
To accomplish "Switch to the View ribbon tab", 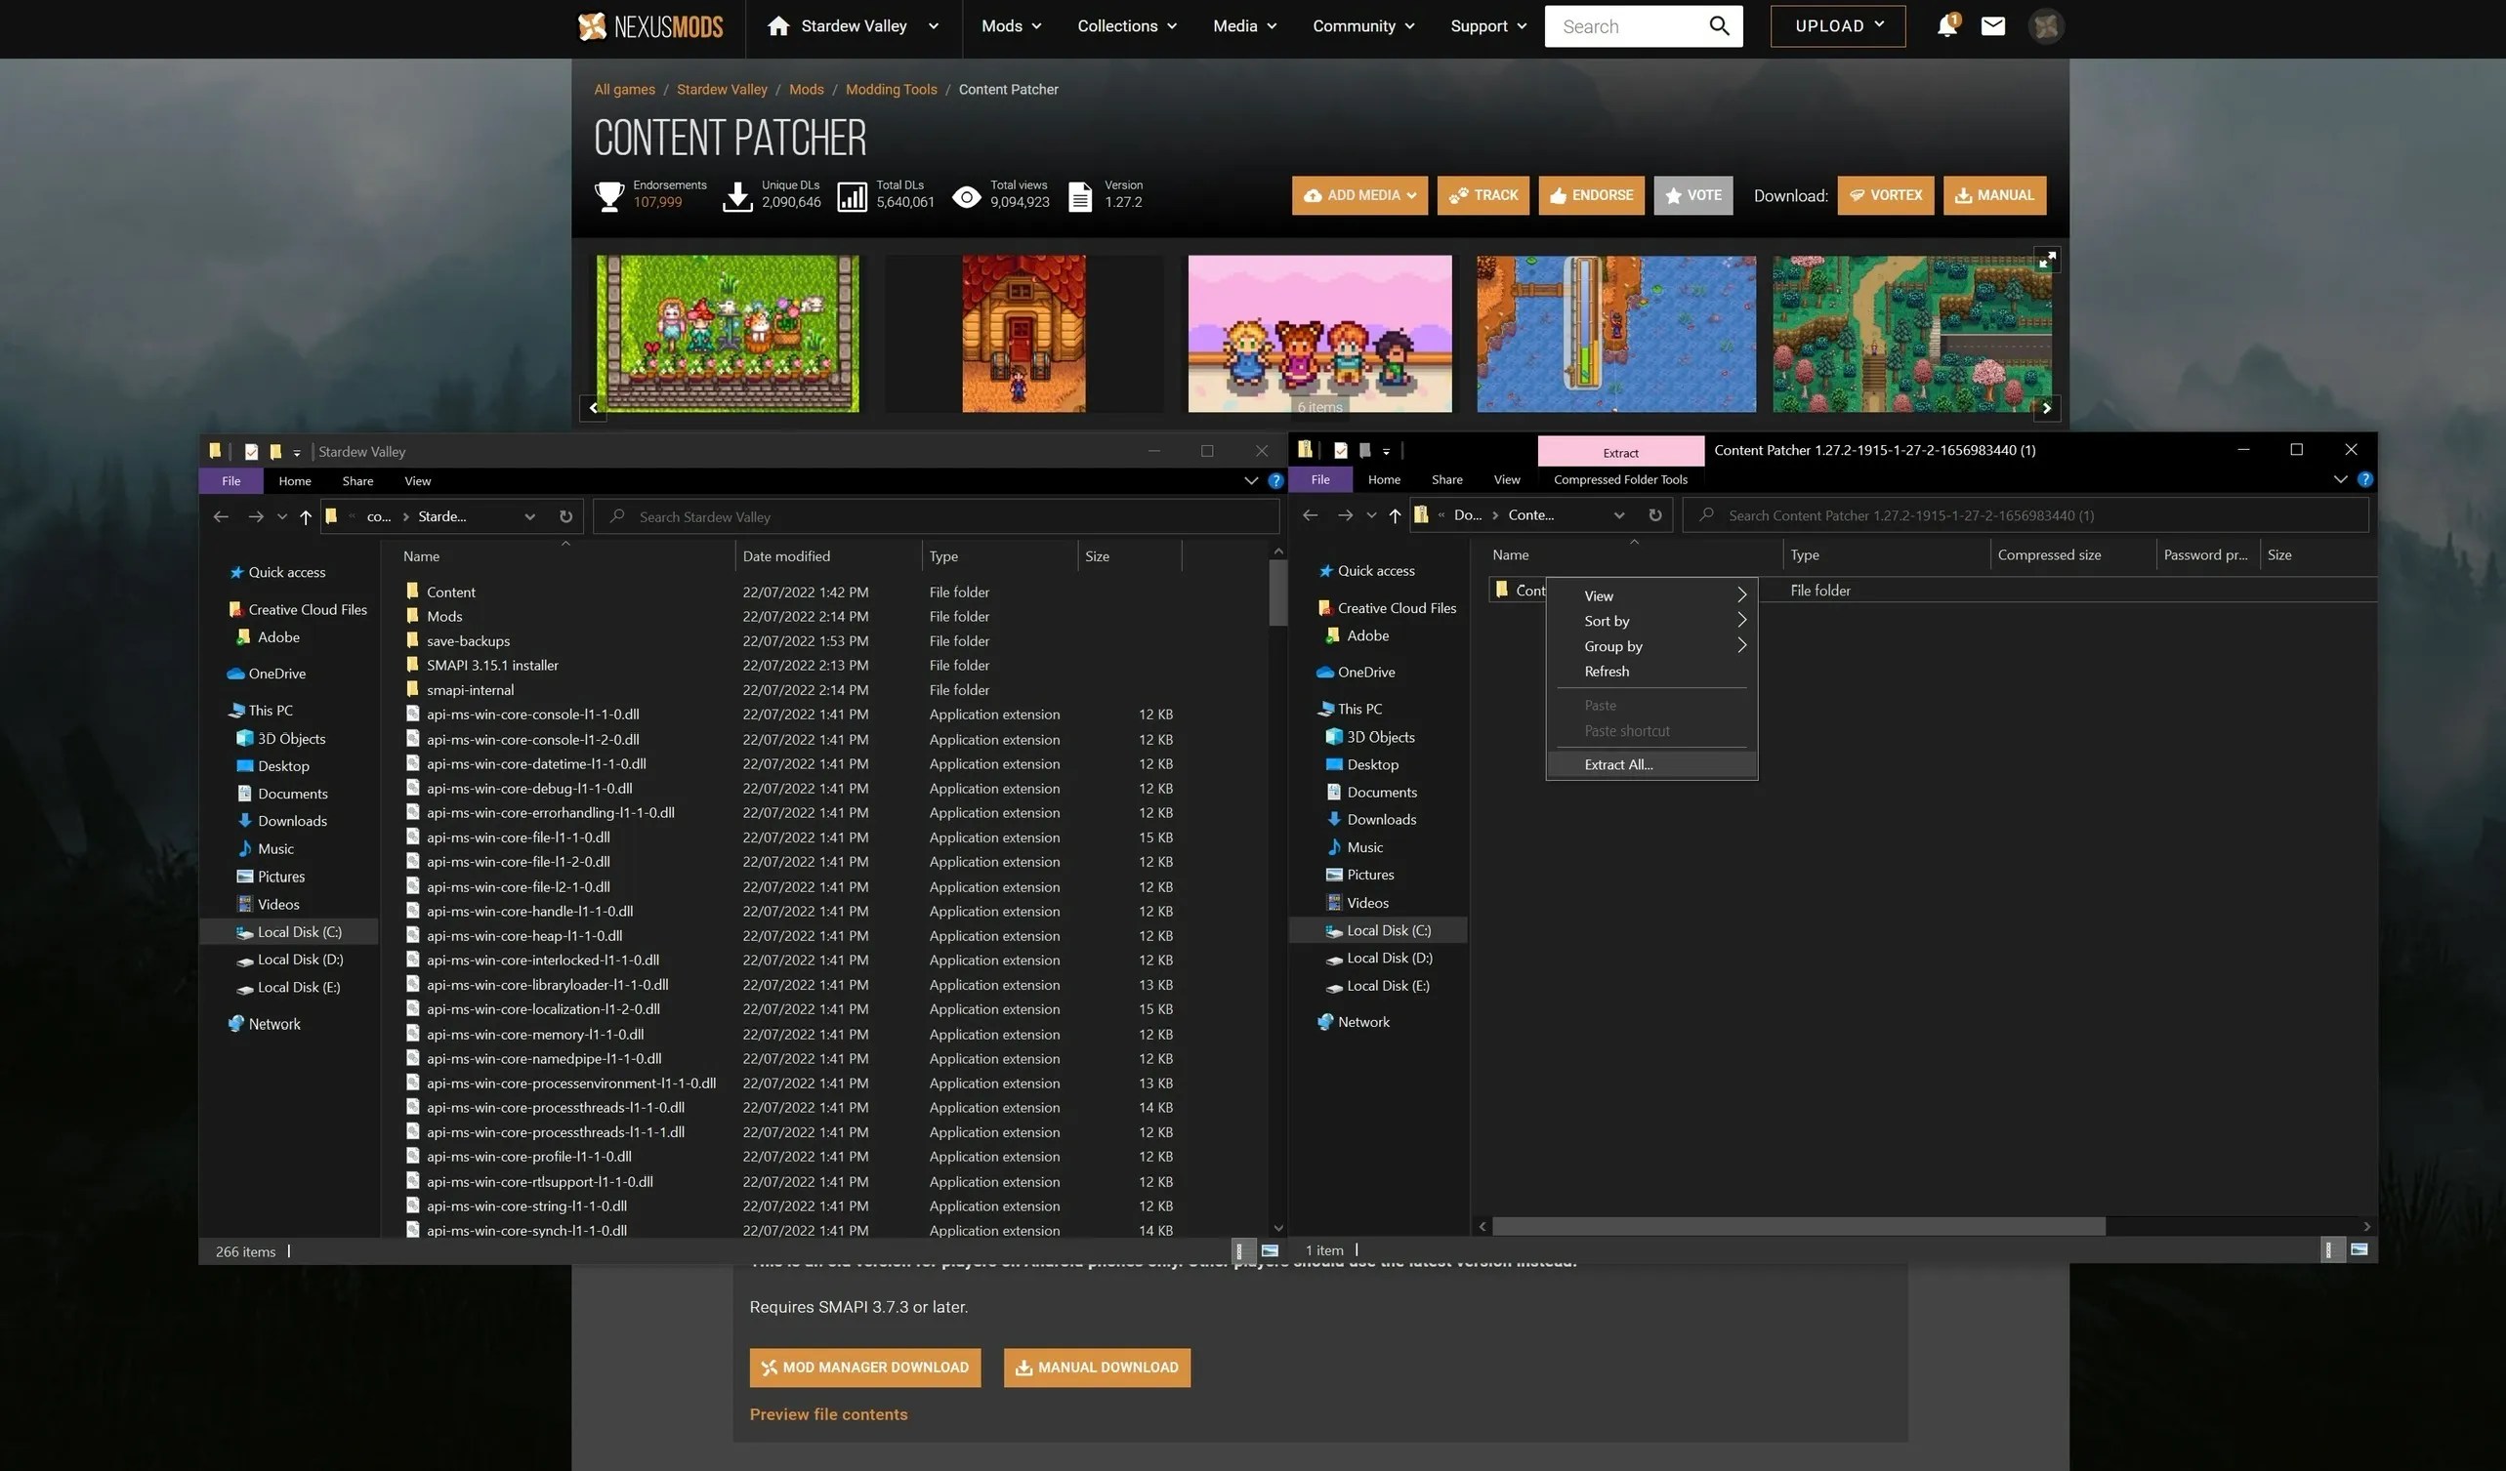I will [x=417, y=480].
